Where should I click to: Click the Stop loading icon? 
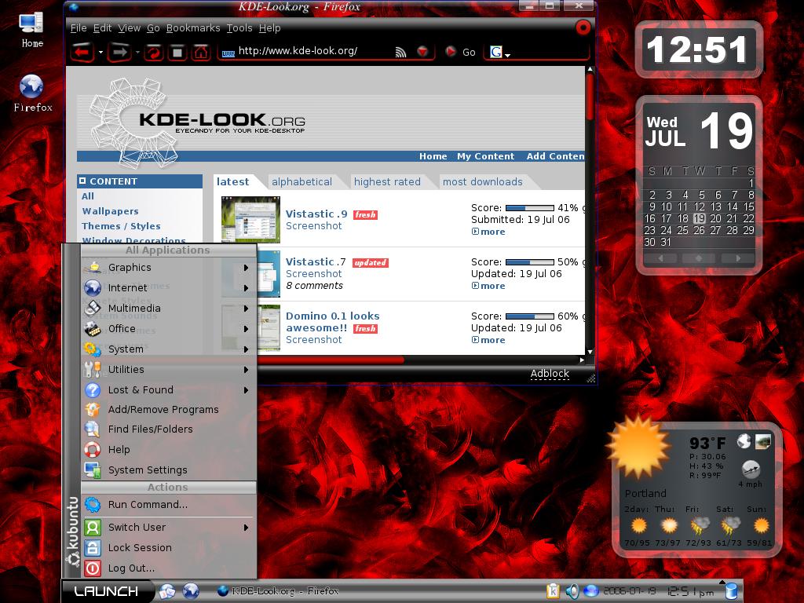click(177, 52)
